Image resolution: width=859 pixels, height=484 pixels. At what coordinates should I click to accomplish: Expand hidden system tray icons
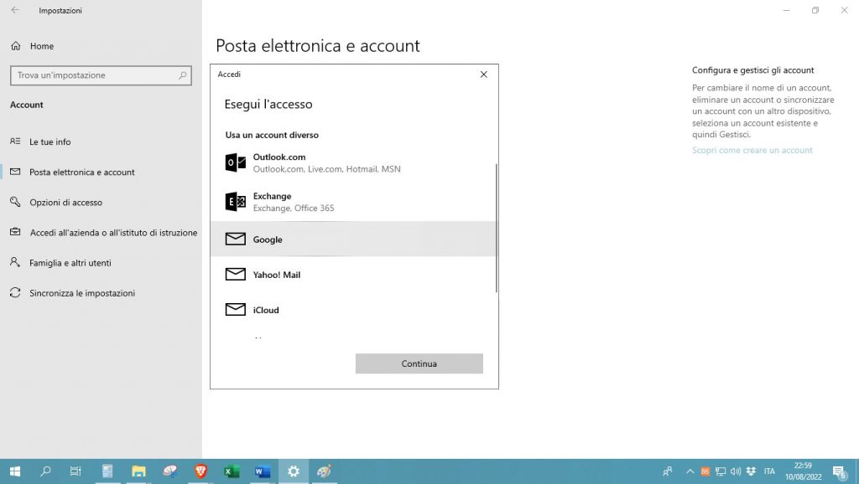[690, 471]
